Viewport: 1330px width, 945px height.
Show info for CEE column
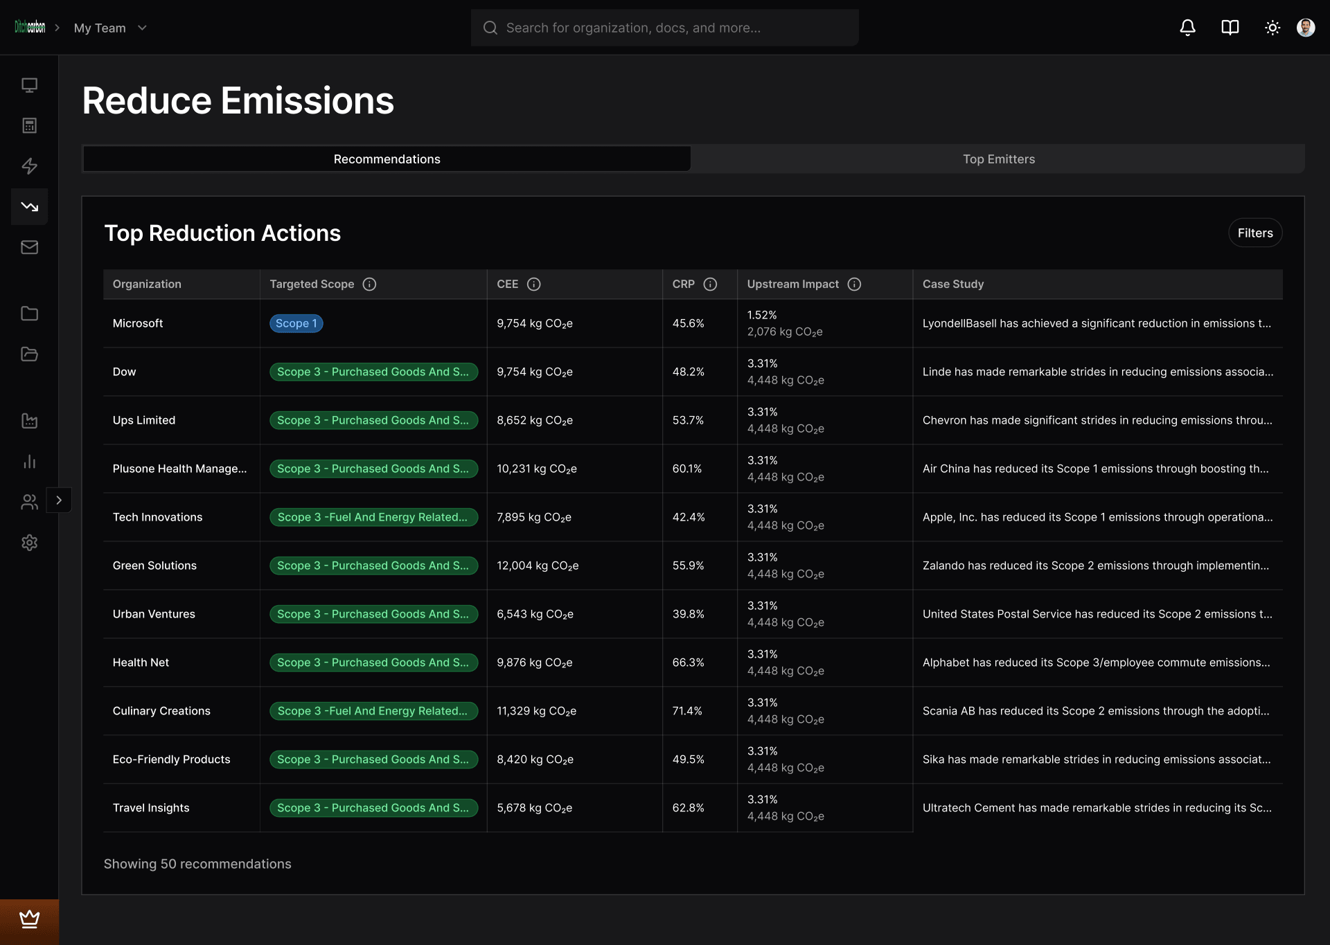click(533, 285)
